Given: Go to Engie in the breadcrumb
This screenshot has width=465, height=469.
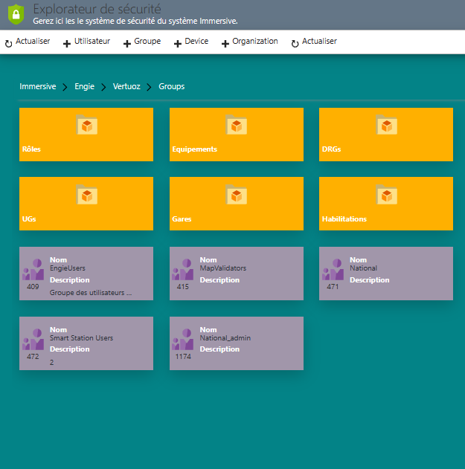Looking at the screenshot, I should click(84, 86).
